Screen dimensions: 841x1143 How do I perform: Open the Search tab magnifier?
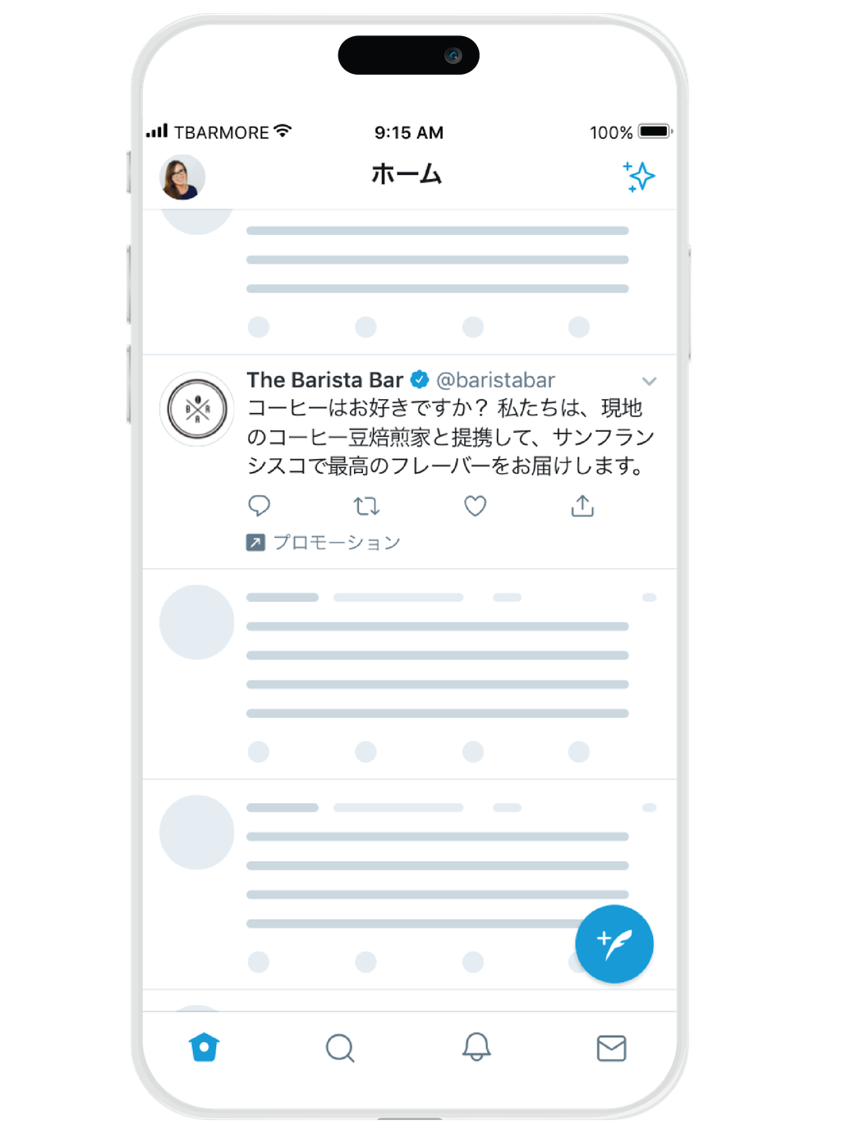tap(340, 1049)
